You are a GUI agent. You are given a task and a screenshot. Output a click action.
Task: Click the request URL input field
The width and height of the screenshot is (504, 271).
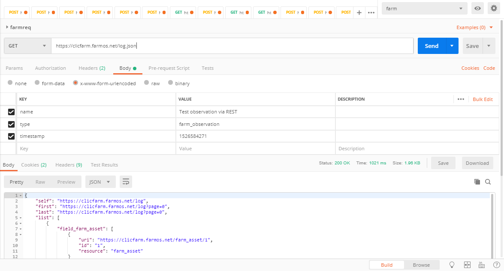coord(232,46)
